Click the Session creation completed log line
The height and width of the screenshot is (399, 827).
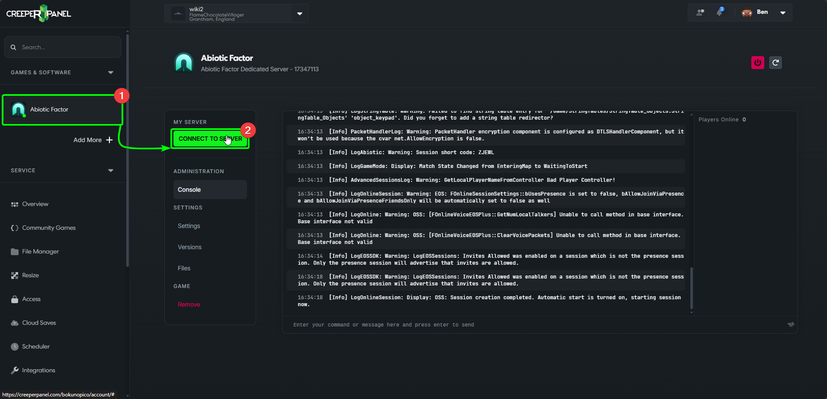point(486,301)
